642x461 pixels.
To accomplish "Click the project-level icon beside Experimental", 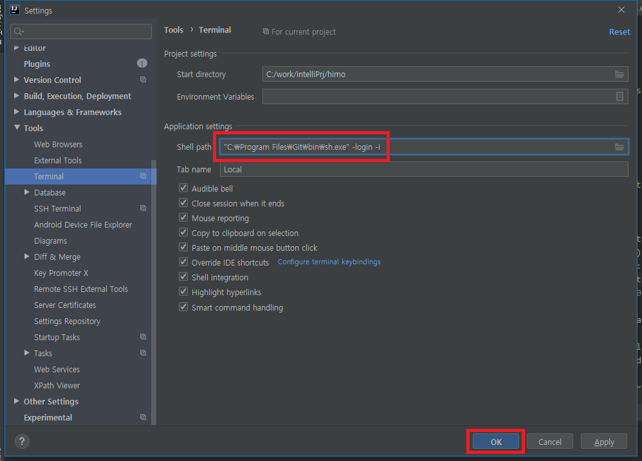I will tap(143, 417).
